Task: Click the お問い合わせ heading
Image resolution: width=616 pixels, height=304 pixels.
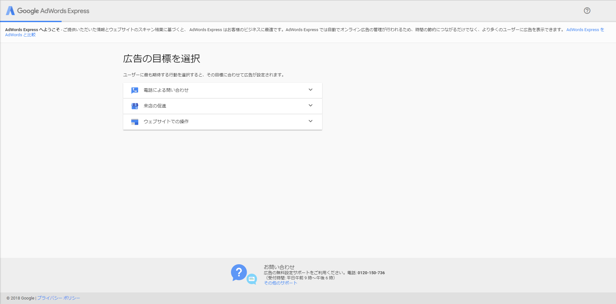Action: (x=279, y=267)
